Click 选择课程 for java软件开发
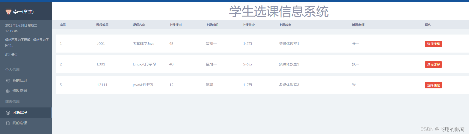 click(x=433, y=85)
